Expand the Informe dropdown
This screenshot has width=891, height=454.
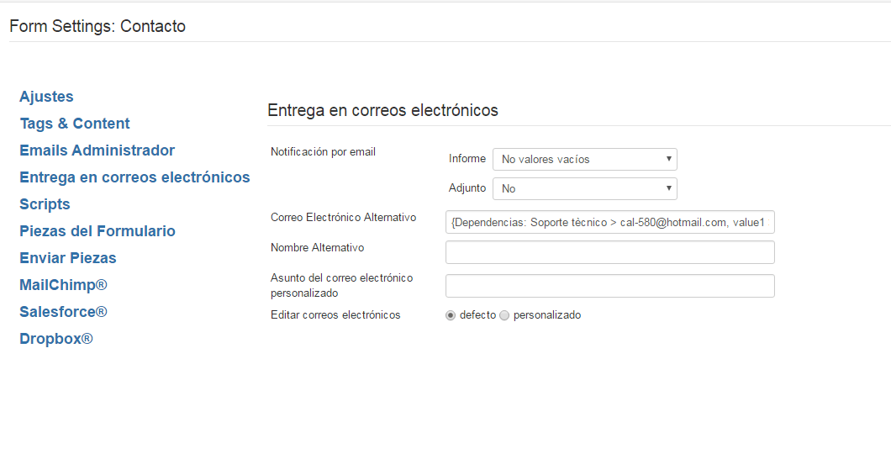click(x=585, y=159)
